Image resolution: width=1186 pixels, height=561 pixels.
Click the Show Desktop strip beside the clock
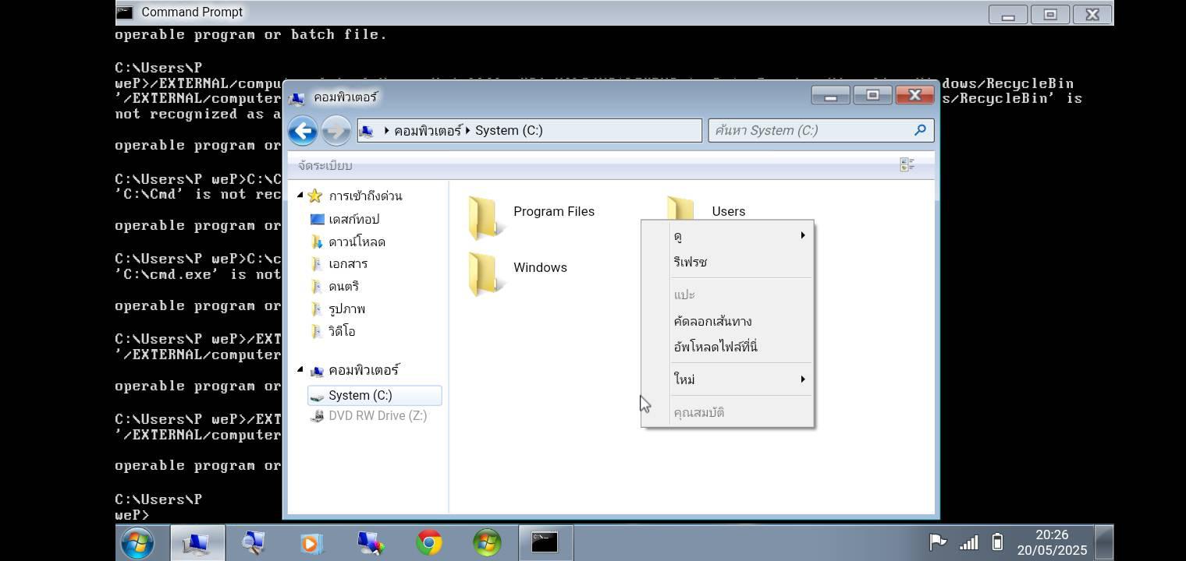(x=1104, y=542)
